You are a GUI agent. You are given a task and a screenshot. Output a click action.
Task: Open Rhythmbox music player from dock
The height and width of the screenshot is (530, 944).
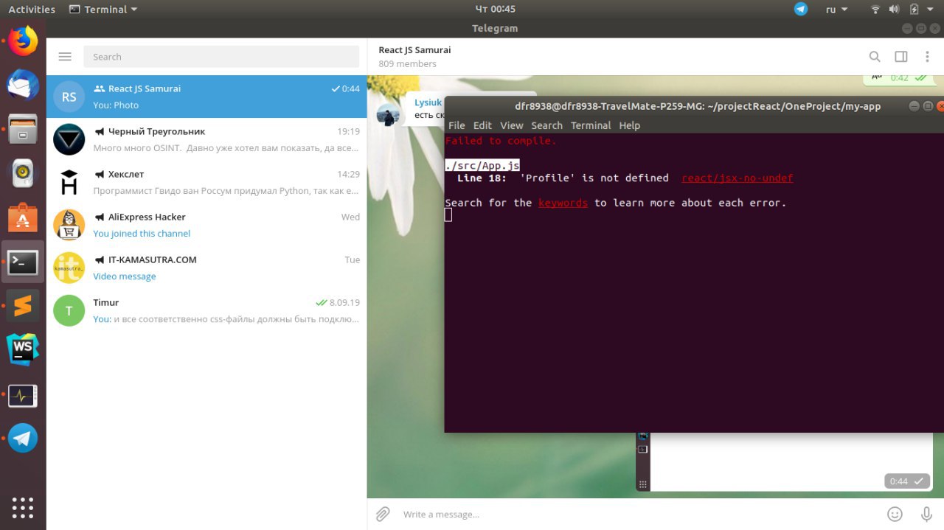23,173
